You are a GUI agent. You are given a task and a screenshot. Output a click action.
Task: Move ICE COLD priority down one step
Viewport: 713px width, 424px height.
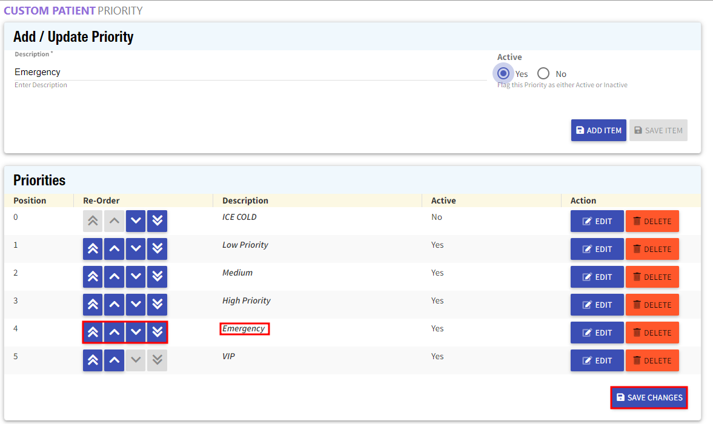tap(136, 221)
